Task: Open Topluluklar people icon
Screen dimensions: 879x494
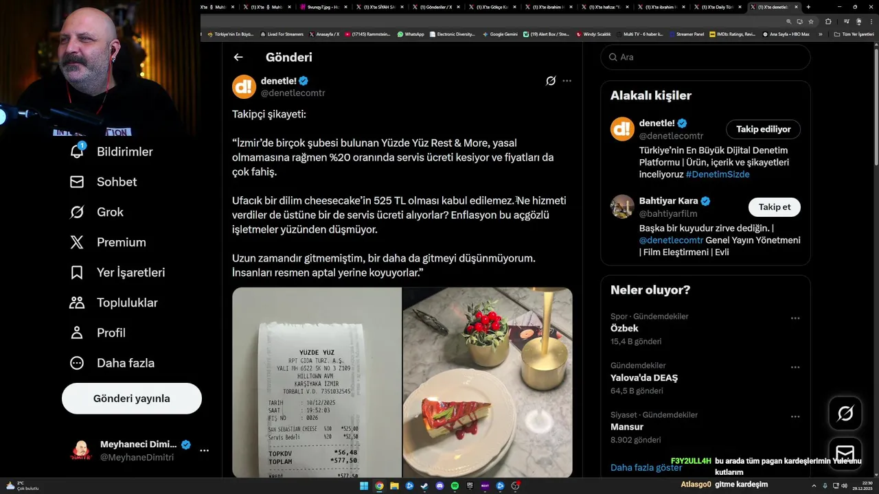Action: point(77,303)
